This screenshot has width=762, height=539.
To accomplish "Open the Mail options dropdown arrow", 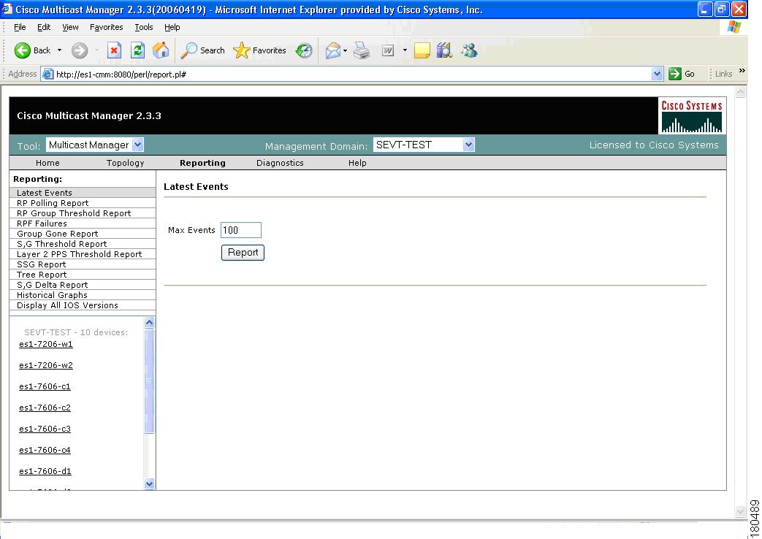I will (345, 50).
